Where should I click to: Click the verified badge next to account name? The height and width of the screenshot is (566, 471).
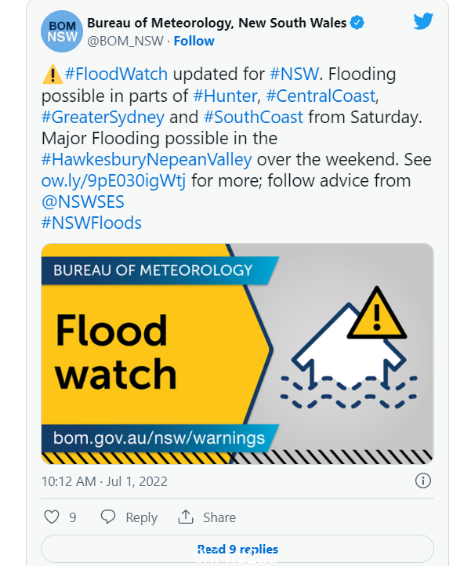357,23
